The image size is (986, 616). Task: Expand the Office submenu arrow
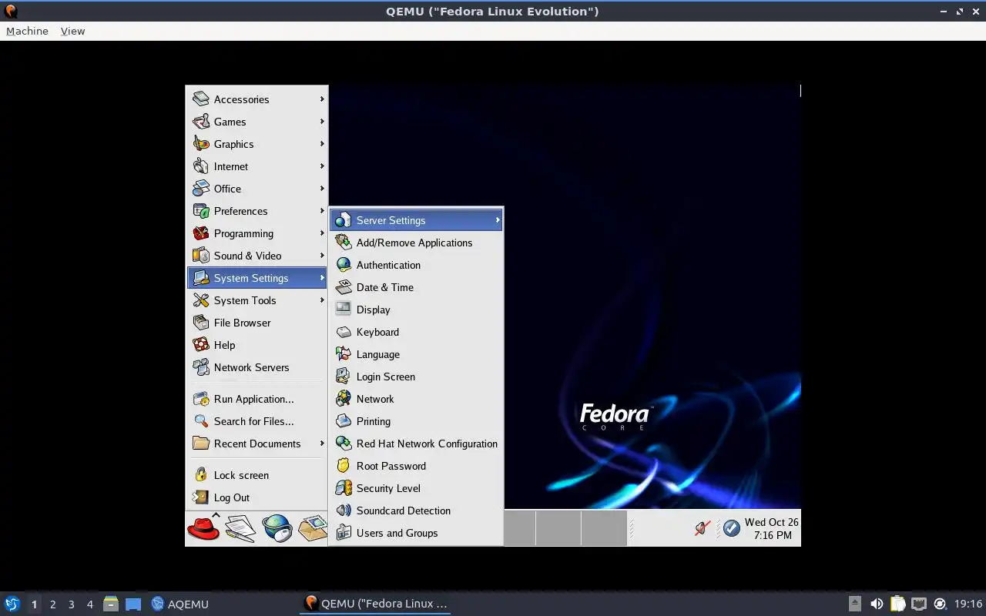pyautogui.click(x=322, y=189)
